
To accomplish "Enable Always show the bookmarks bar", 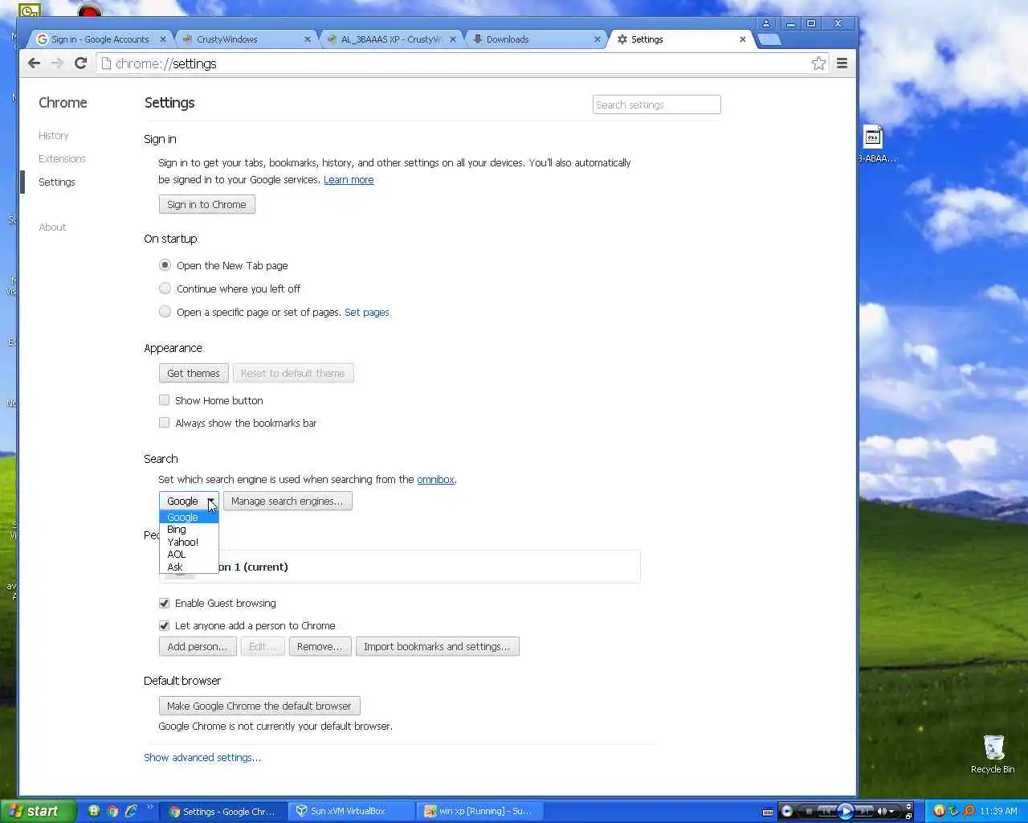I will point(164,423).
